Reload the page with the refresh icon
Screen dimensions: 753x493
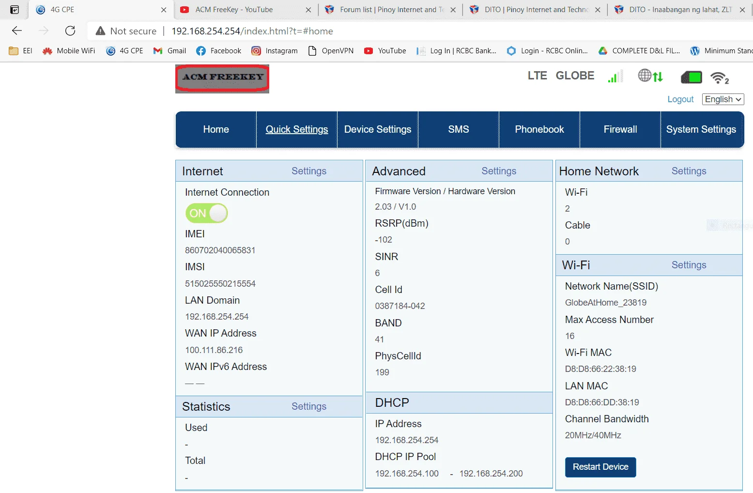(x=70, y=31)
